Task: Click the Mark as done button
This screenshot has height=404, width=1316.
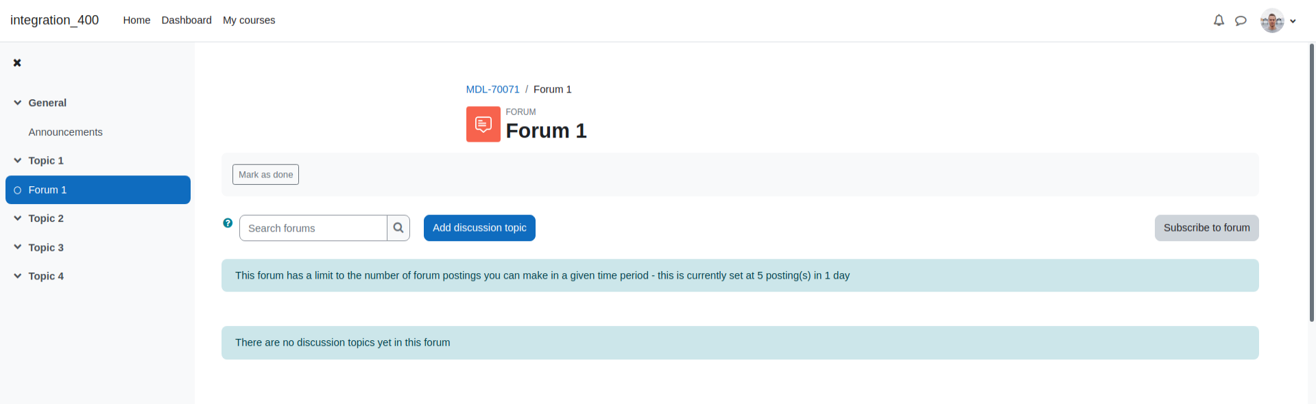Action: coord(265,175)
